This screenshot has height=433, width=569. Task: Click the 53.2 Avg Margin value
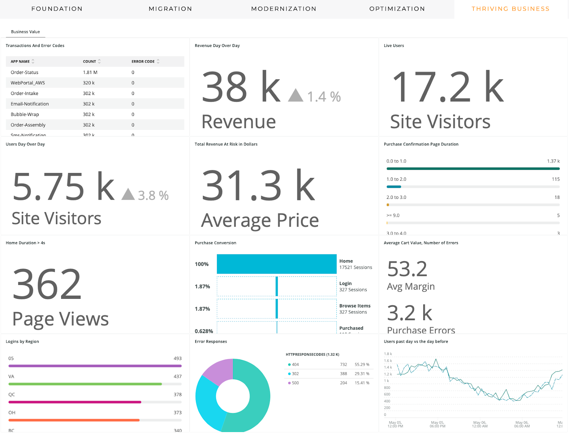(x=407, y=269)
